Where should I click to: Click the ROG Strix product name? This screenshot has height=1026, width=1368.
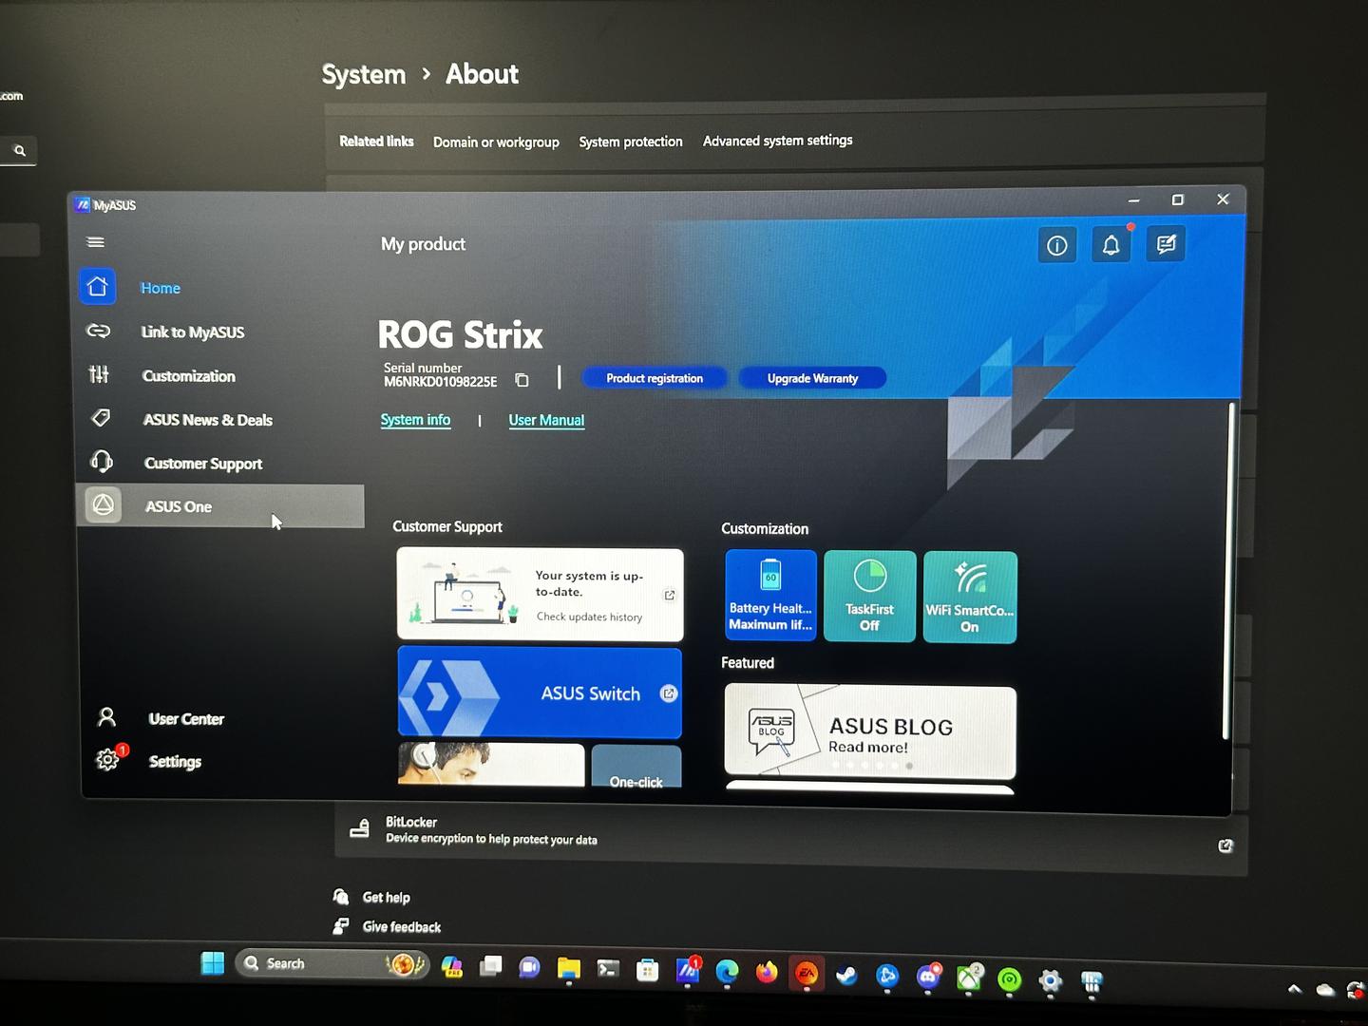(460, 334)
